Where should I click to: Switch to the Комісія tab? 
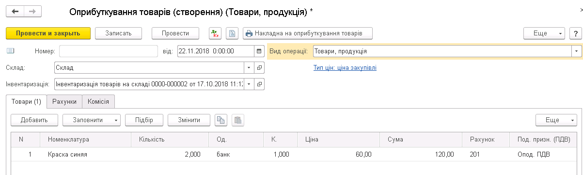[98, 101]
